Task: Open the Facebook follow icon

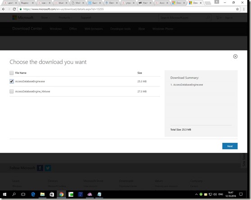Action: [40, 168]
